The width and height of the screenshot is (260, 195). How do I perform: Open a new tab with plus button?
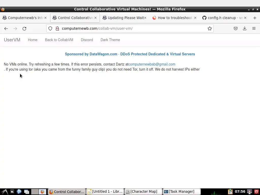click(x=255, y=18)
